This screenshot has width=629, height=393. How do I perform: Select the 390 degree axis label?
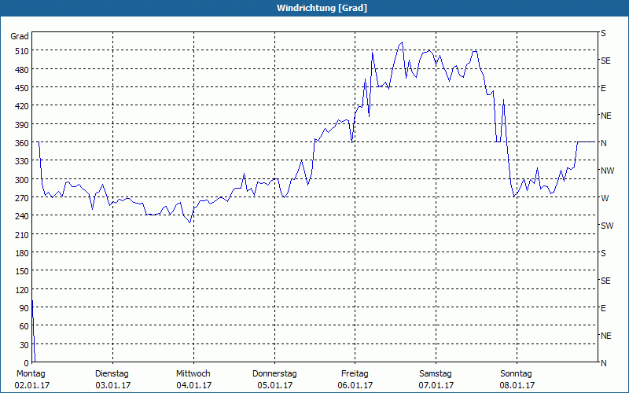click(22, 125)
